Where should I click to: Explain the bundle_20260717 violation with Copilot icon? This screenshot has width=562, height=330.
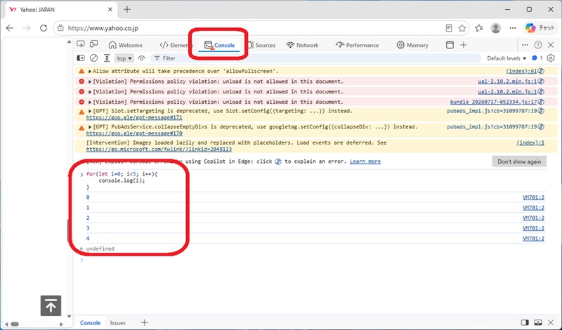[x=541, y=102]
